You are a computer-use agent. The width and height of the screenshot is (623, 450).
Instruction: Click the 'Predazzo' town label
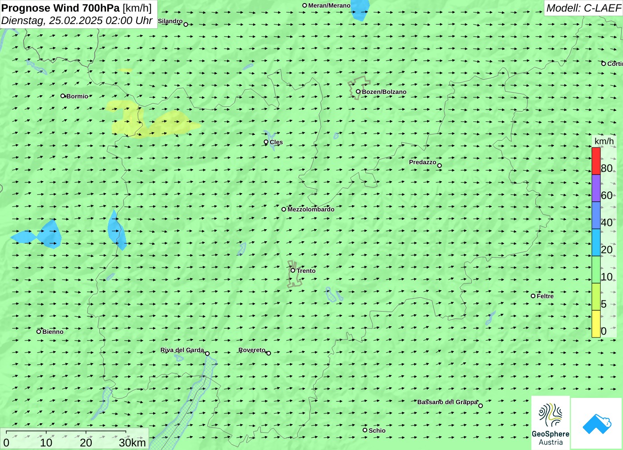(423, 162)
